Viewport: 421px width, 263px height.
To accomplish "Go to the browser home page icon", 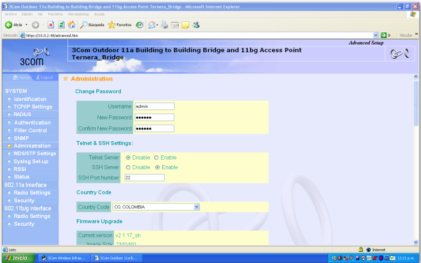I will coord(71,25).
